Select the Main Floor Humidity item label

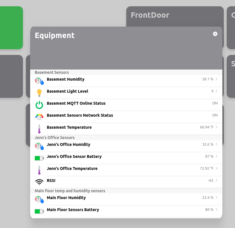tap(66, 198)
